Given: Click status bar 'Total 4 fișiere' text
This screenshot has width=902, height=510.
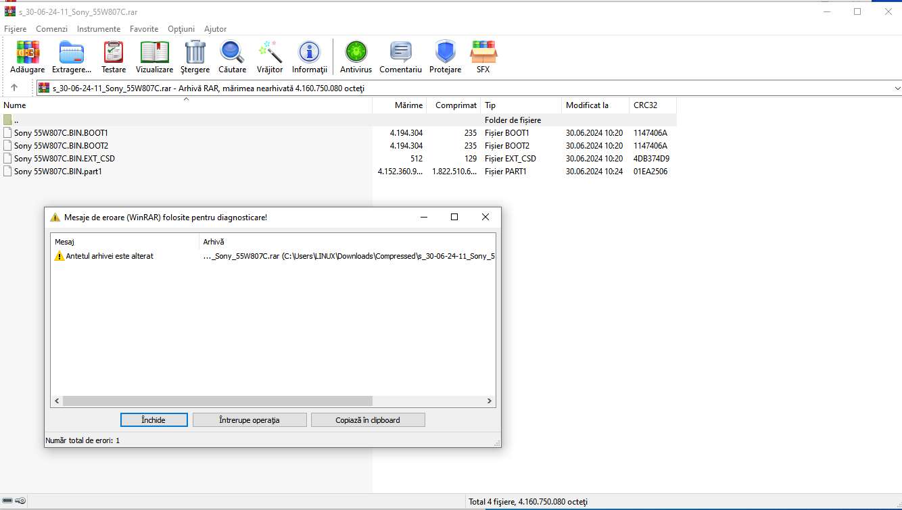Looking at the screenshot, I should [528, 502].
